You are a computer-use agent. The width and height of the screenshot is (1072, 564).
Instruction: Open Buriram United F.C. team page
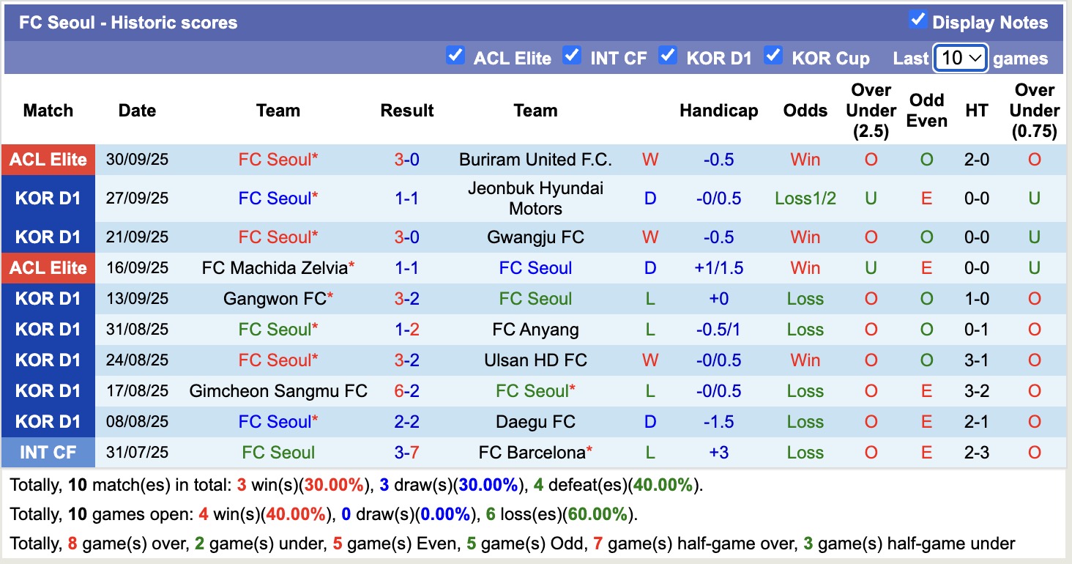(x=535, y=160)
